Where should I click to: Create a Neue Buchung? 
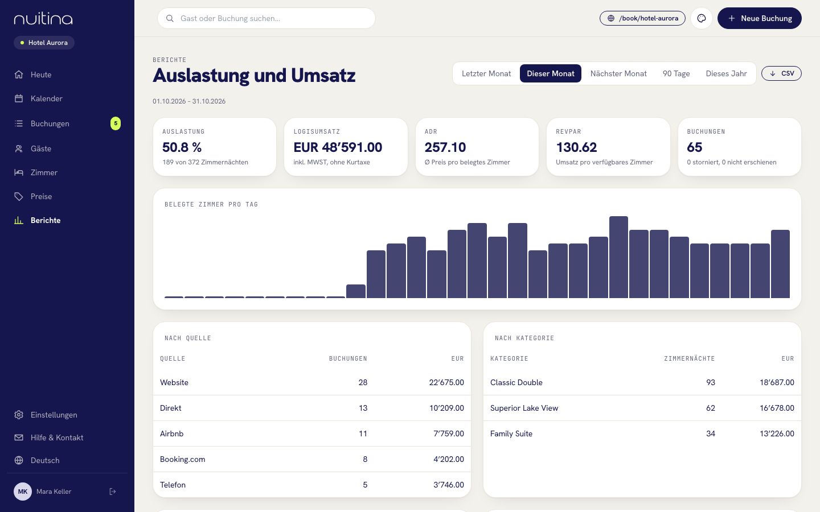(x=760, y=18)
